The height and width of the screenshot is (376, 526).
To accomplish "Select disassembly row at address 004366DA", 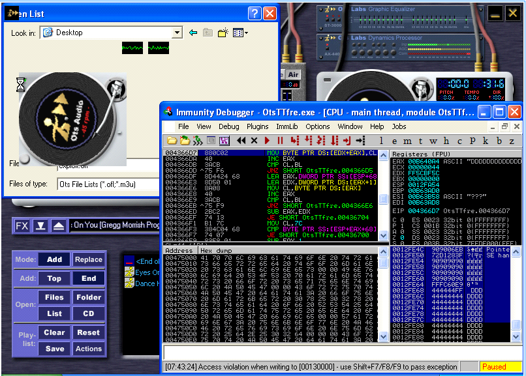I will point(271,159).
